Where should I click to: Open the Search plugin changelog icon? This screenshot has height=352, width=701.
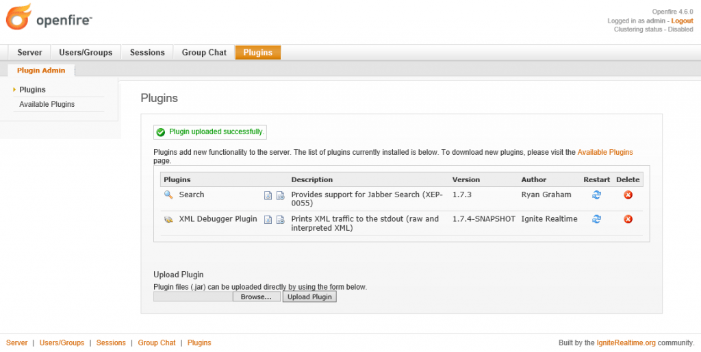click(x=280, y=195)
